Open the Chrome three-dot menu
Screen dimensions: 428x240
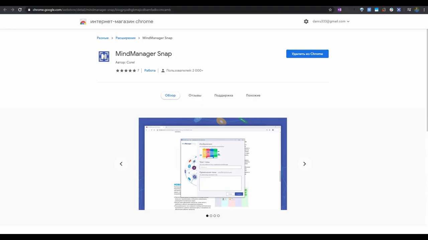(424, 10)
